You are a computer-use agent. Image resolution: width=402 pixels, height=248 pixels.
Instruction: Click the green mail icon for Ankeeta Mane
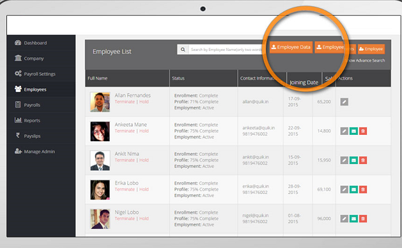(x=354, y=131)
